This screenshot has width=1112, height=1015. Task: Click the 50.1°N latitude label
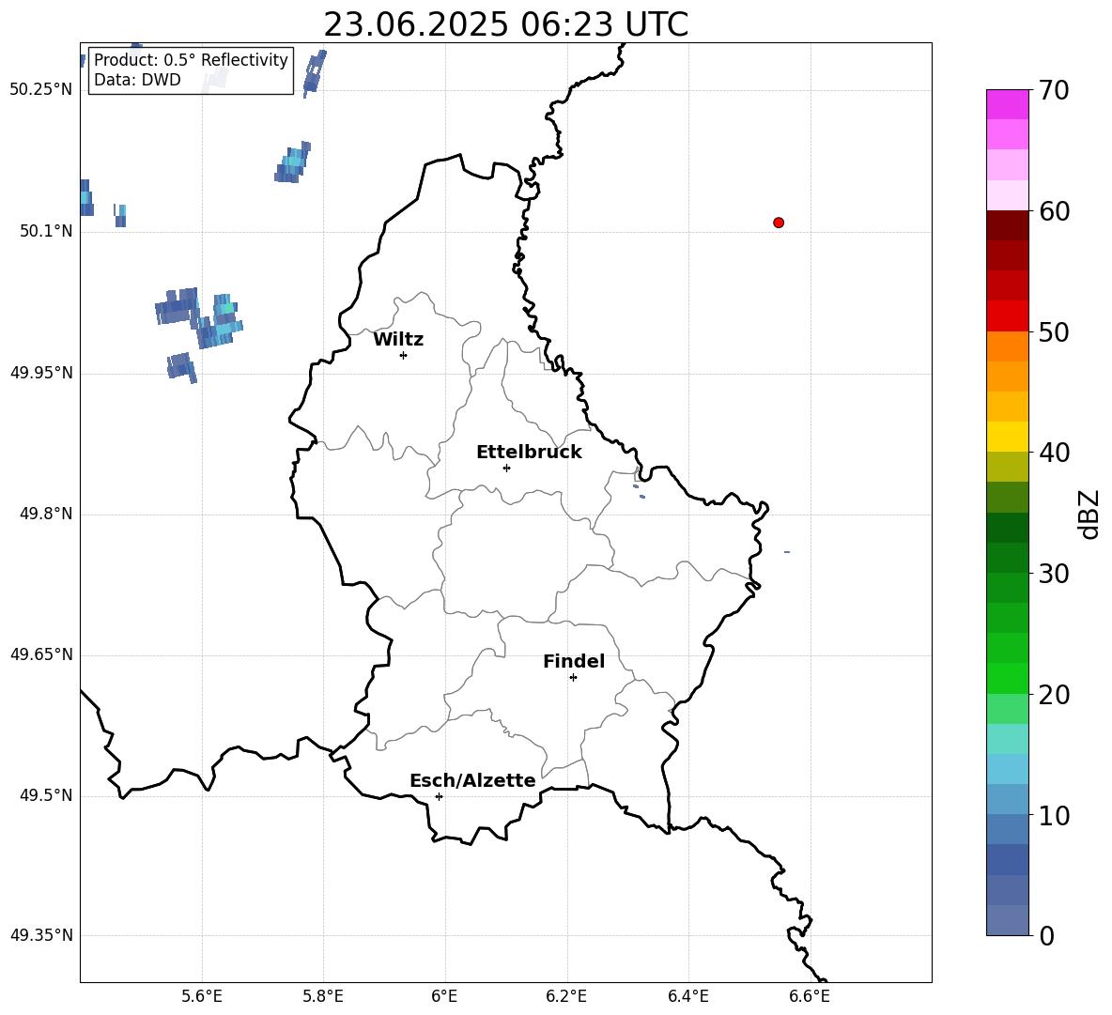coord(46,231)
